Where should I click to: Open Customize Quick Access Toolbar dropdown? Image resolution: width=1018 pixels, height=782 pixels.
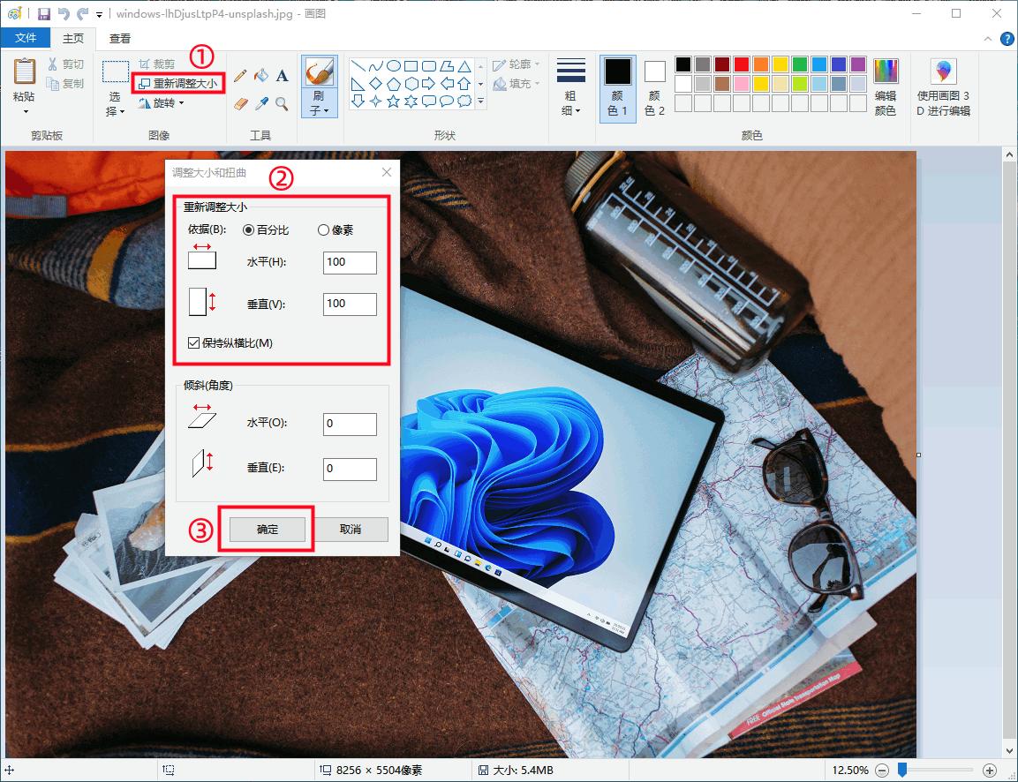pyautogui.click(x=100, y=14)
